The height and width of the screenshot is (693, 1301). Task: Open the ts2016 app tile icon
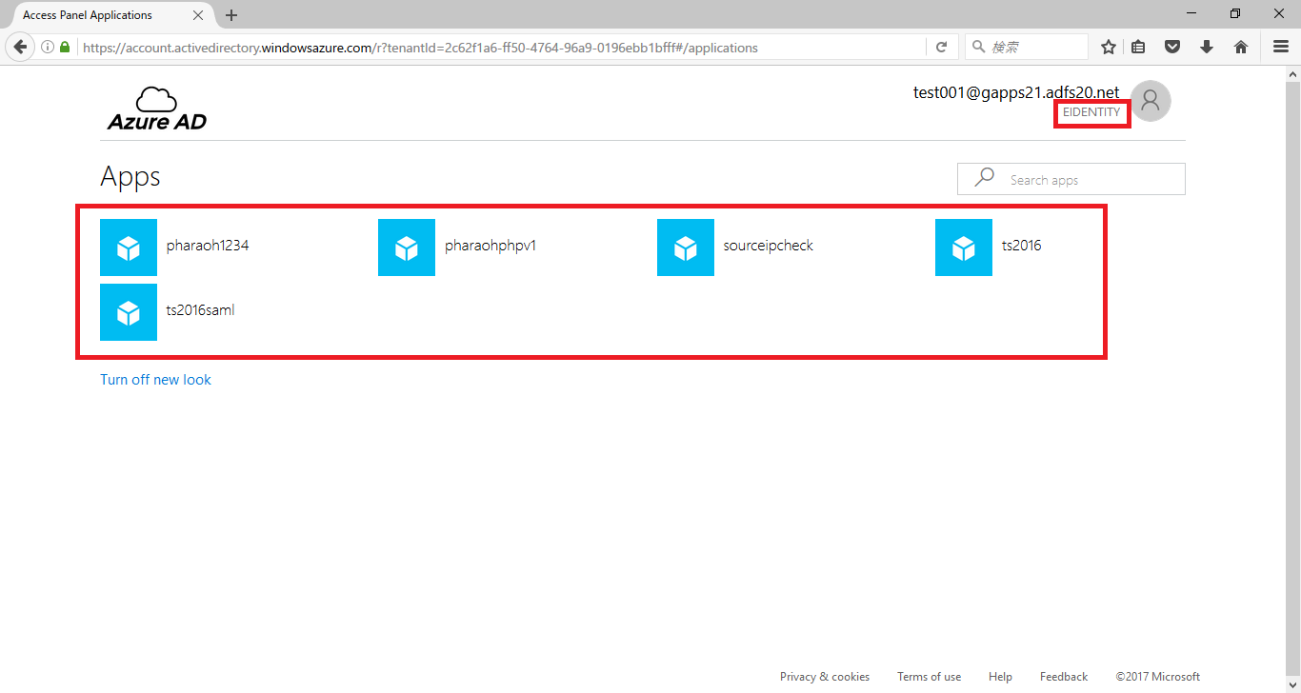pos(964,247)
